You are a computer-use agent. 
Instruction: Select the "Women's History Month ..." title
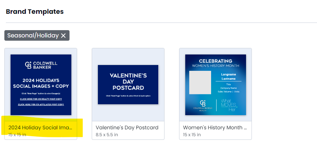(x=215, y=127)
